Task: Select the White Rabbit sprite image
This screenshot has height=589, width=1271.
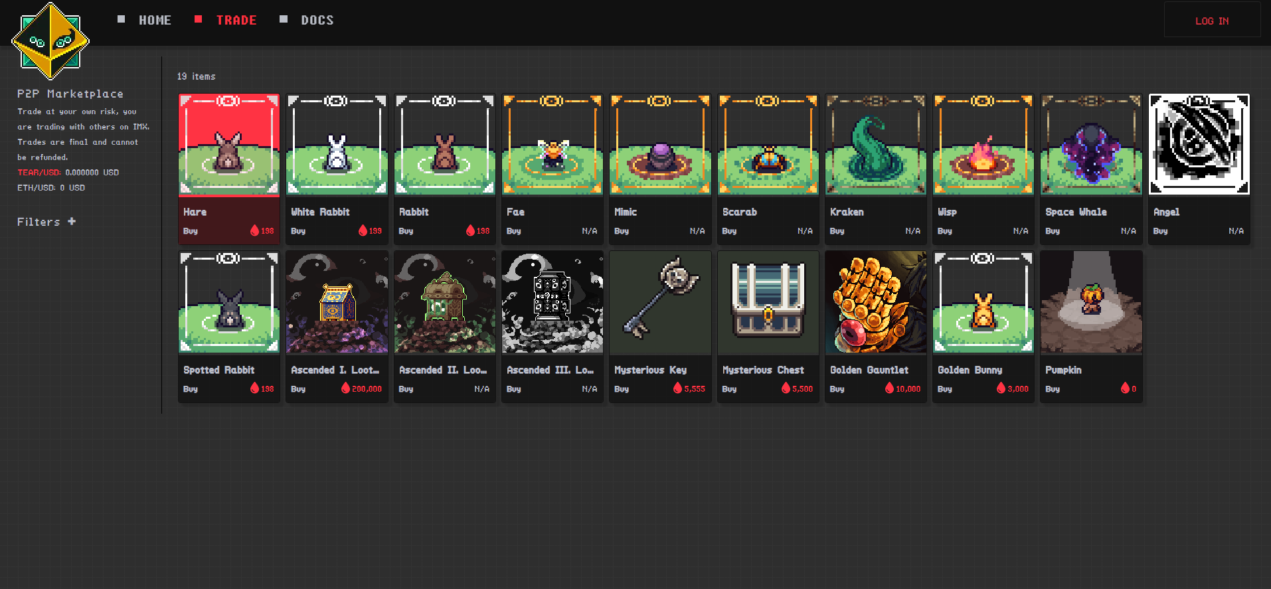Action: point(337,145)
